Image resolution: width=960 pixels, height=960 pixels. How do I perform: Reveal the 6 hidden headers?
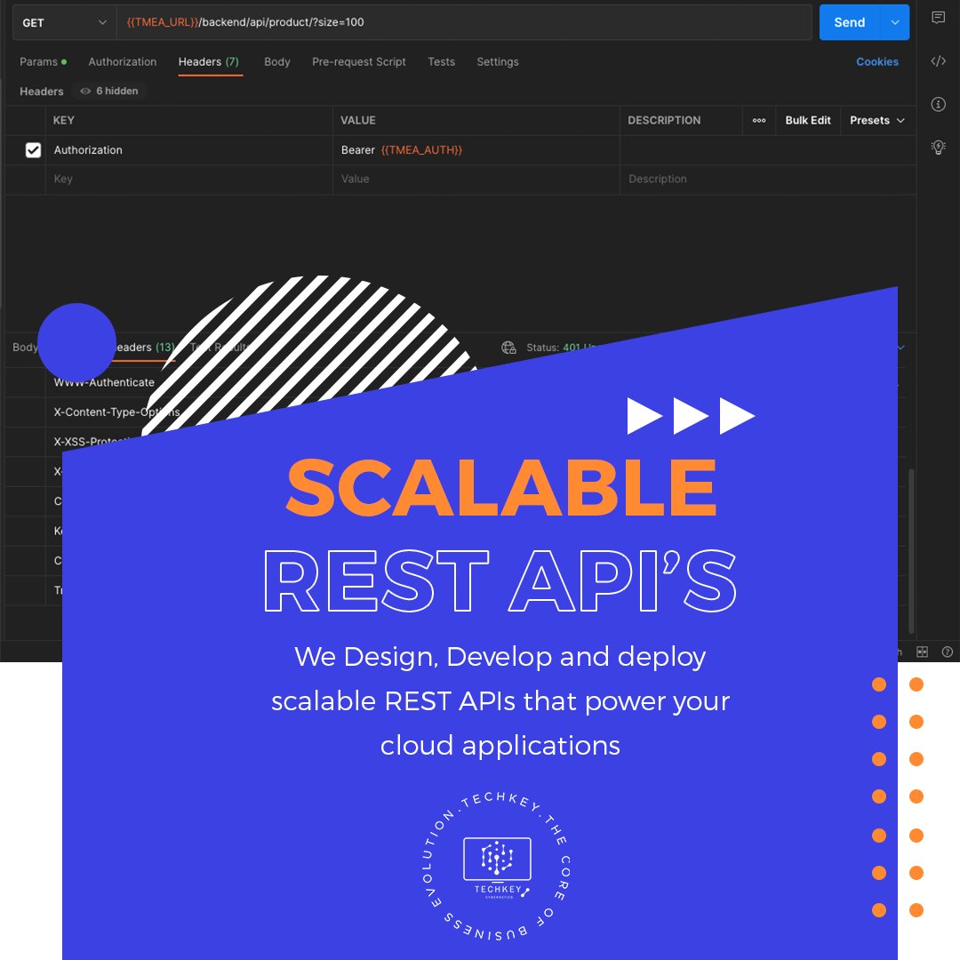click(109, 92)
